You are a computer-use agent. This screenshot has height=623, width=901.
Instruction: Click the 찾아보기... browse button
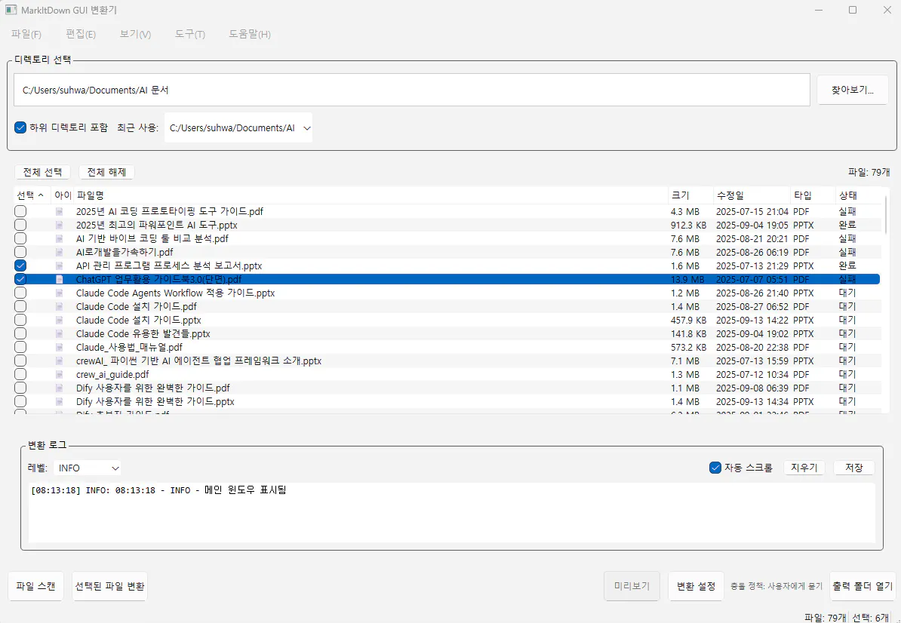(x=853, y=91)
